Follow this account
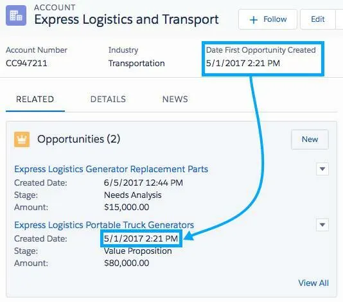343x302 pixels. (268, 19)
